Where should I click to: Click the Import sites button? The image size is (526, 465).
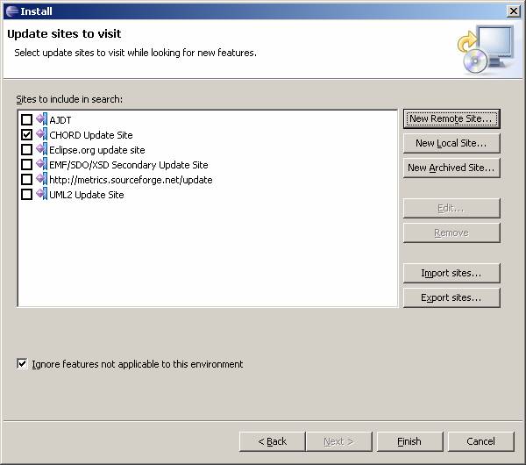(x=451, y=273)
